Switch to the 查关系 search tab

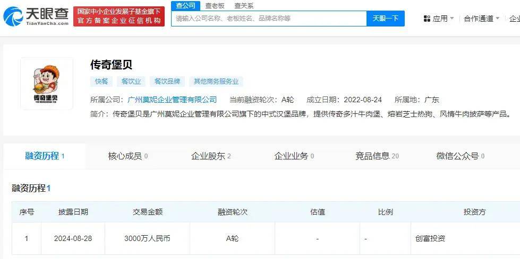point(244,6)
